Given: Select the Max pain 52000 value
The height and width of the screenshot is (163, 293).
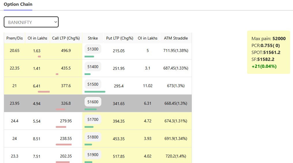Looking at the screenshot, I should click(279, 38).
